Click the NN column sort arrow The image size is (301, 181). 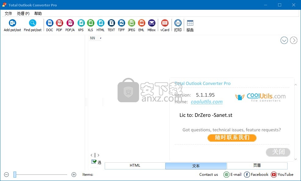100,38
